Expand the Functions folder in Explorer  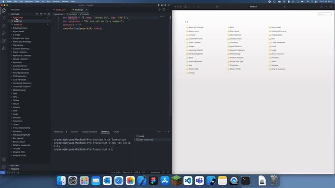click(29, 121)
